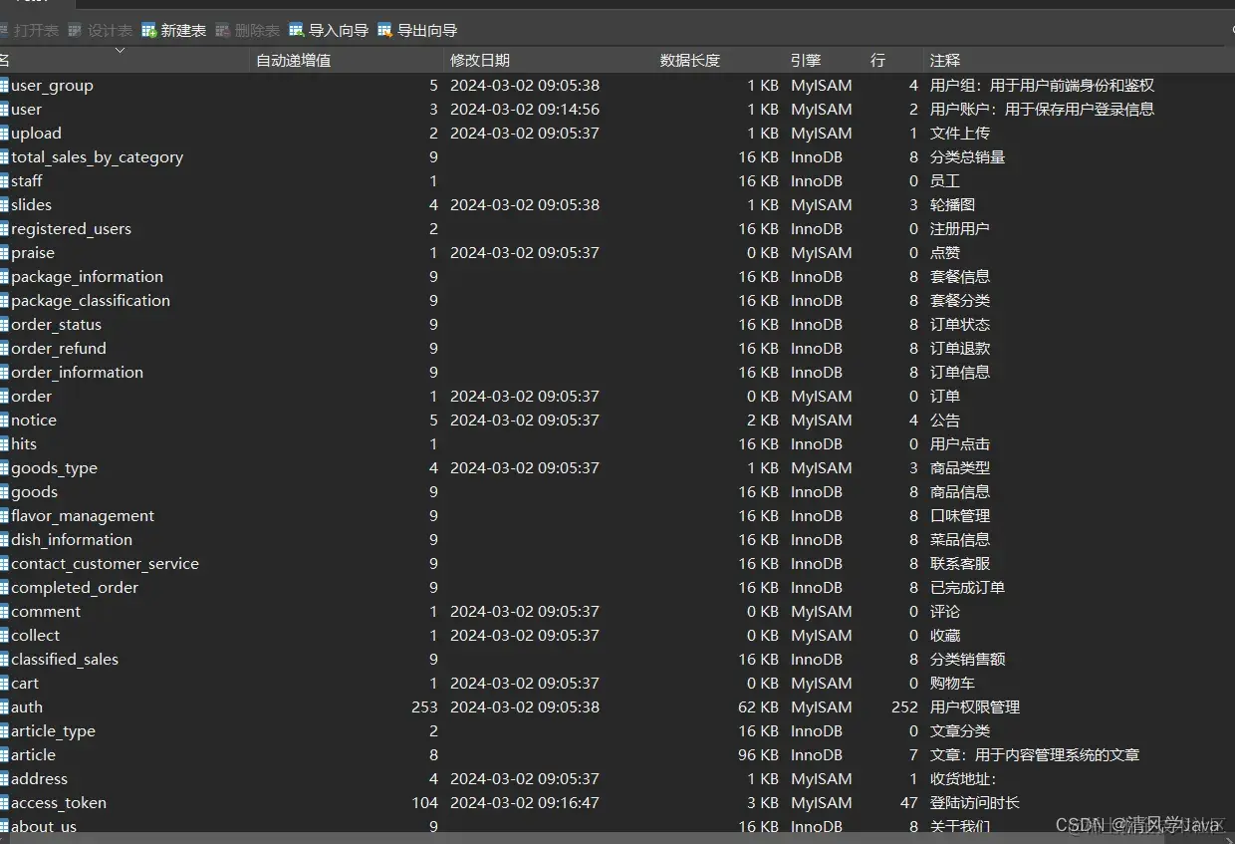The height and width of the screenshot is (844, 1235).
Task: Select the classified_sales table name
Action: point(65,660)
